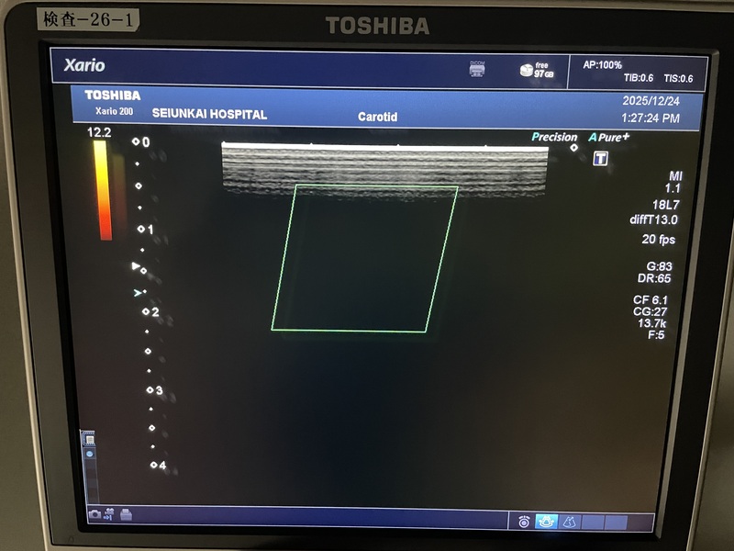Click the target-shaped icon in bottom bar
Viewport: 734px width, 551px height.
(524, 522)
